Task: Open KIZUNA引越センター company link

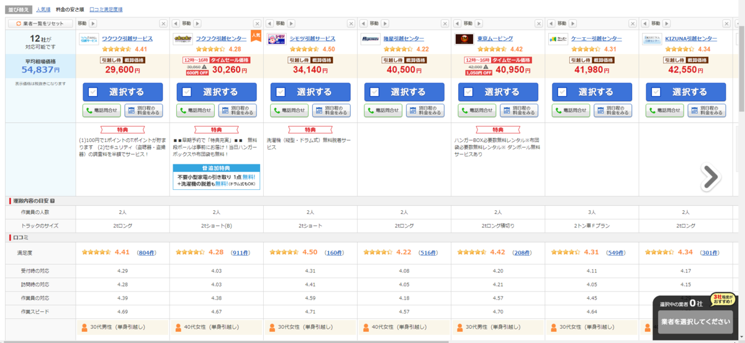Action: coord(691,38)
